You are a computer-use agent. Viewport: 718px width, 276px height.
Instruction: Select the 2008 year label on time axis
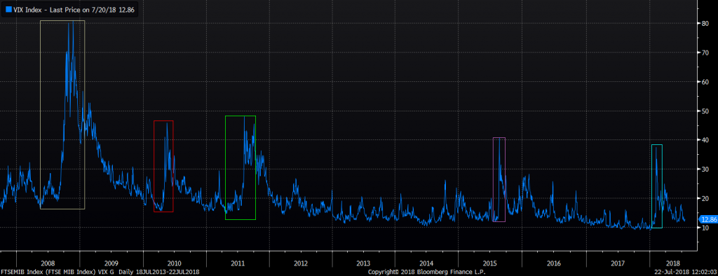tap(48, 263)
